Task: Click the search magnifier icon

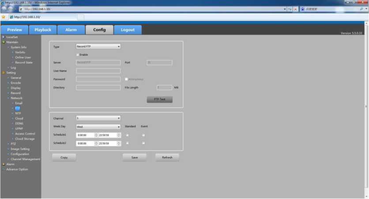Action: click(361, 9)
